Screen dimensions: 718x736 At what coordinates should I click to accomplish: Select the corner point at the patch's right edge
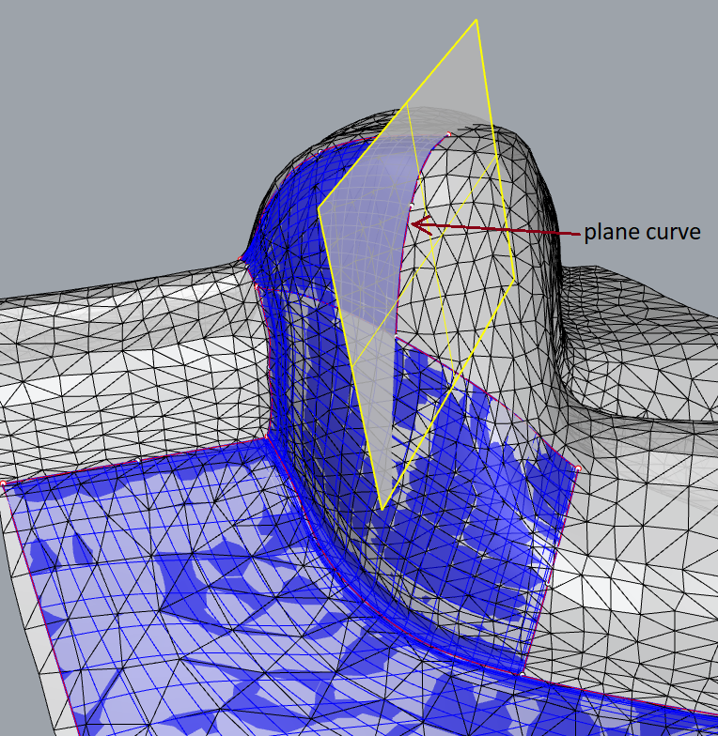point(577,468)
